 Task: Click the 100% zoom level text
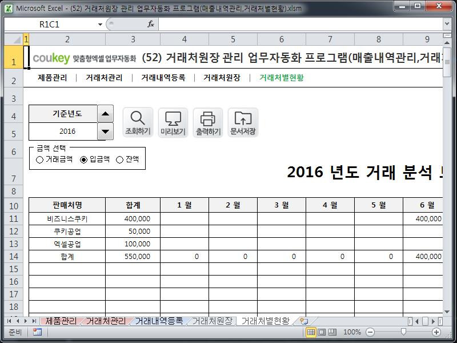pos(352,332)
